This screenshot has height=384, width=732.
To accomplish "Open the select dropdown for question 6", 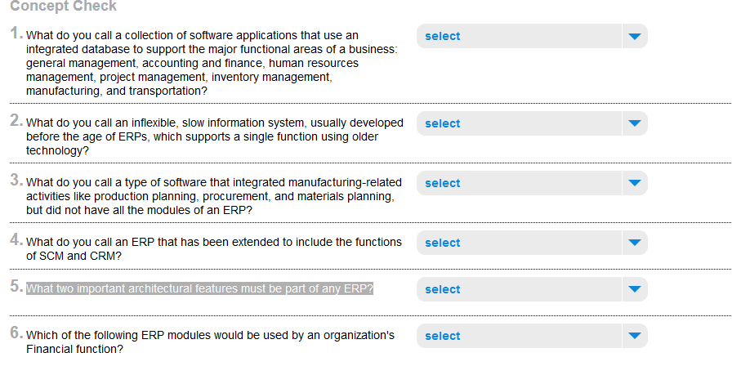I will 532,336.
